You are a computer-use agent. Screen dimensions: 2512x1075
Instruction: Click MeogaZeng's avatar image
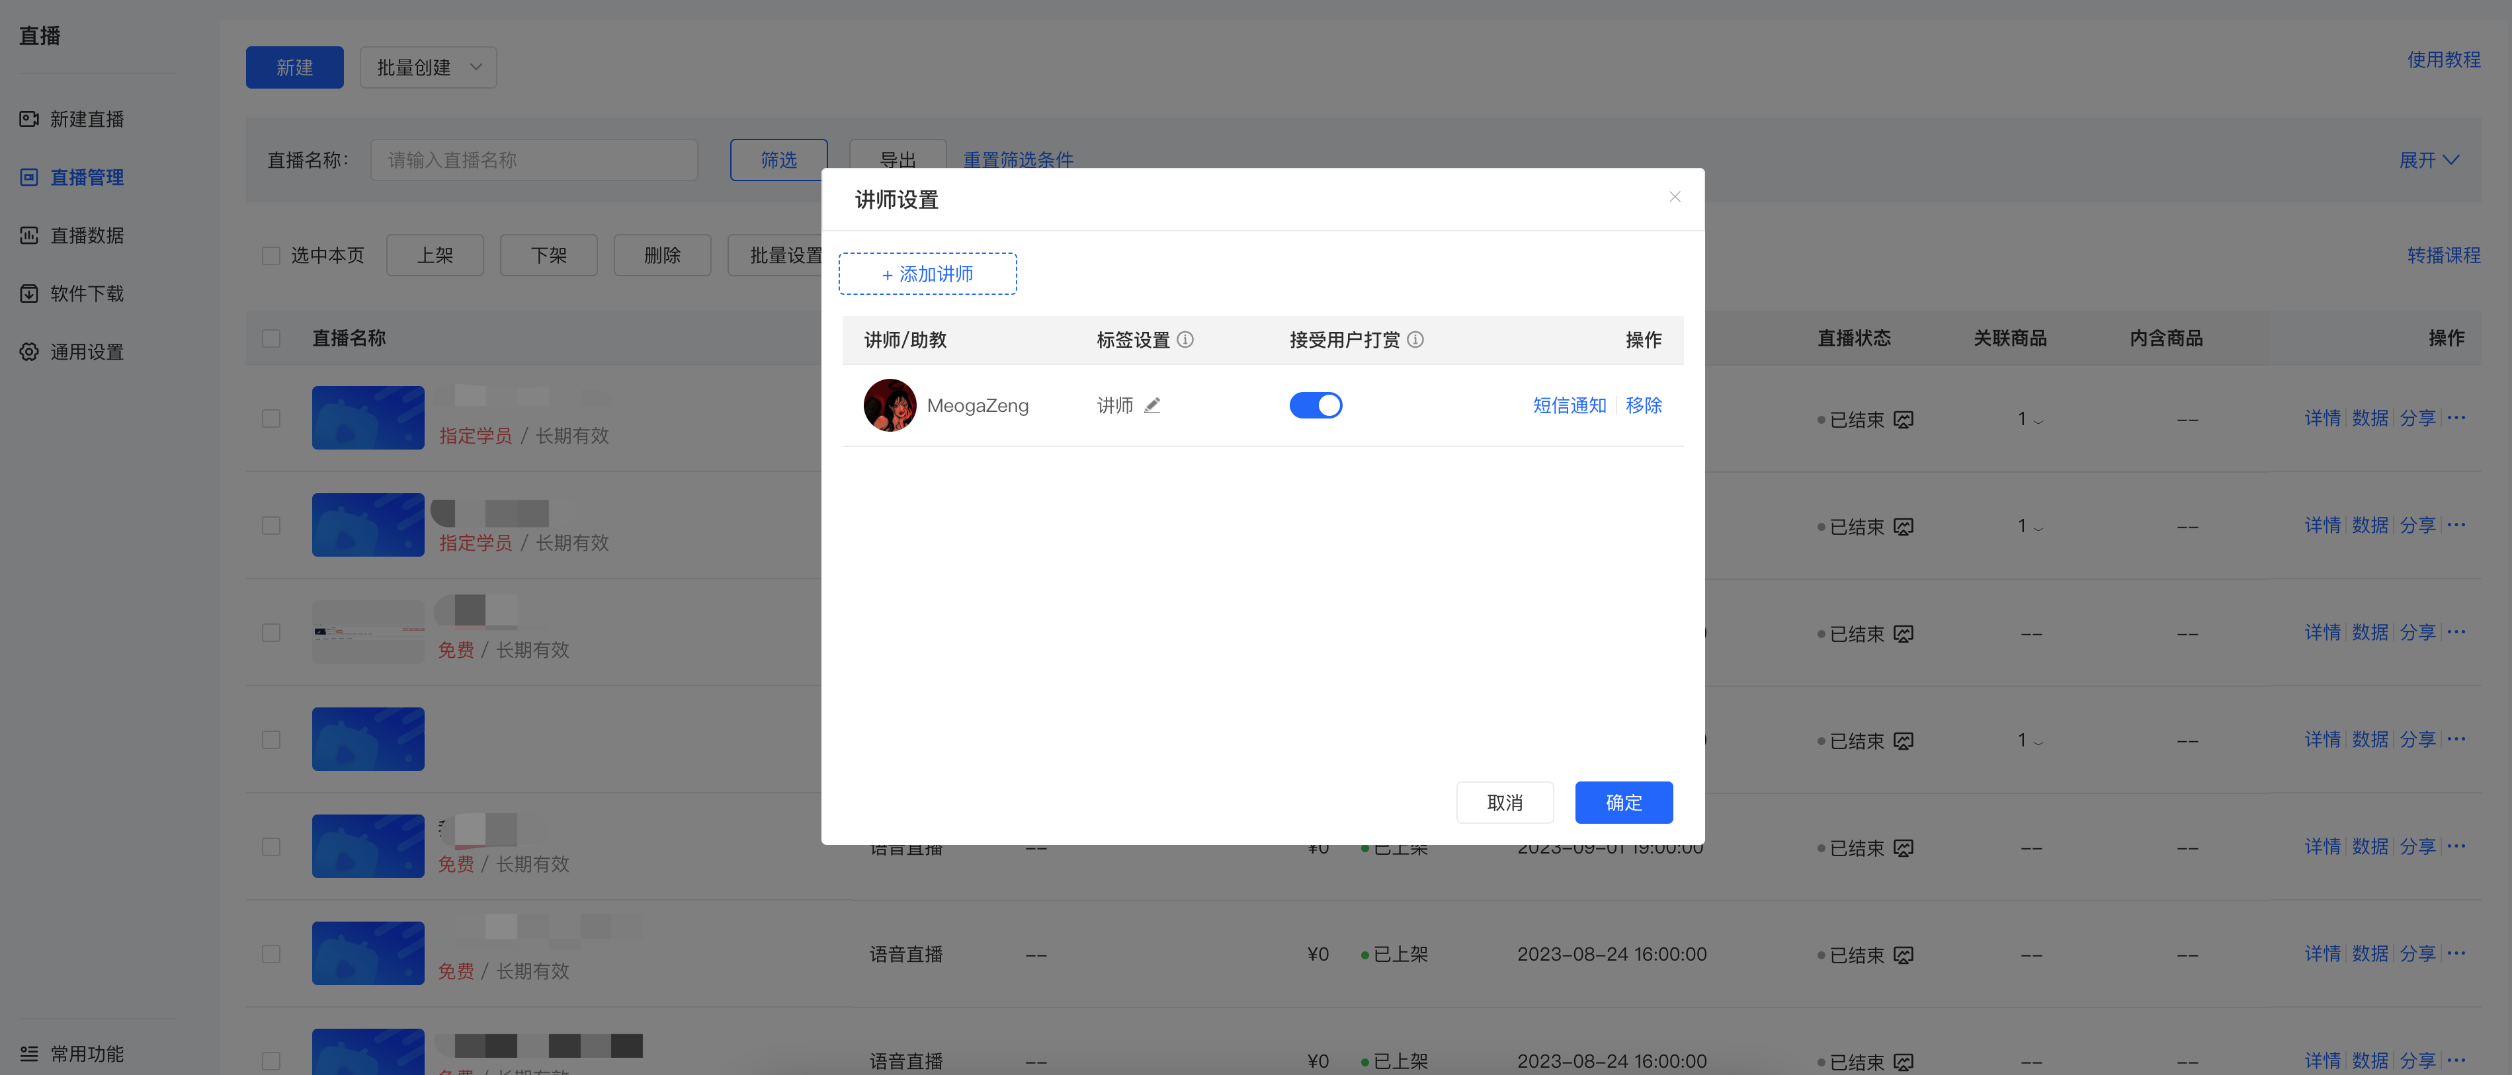point(890,405)
